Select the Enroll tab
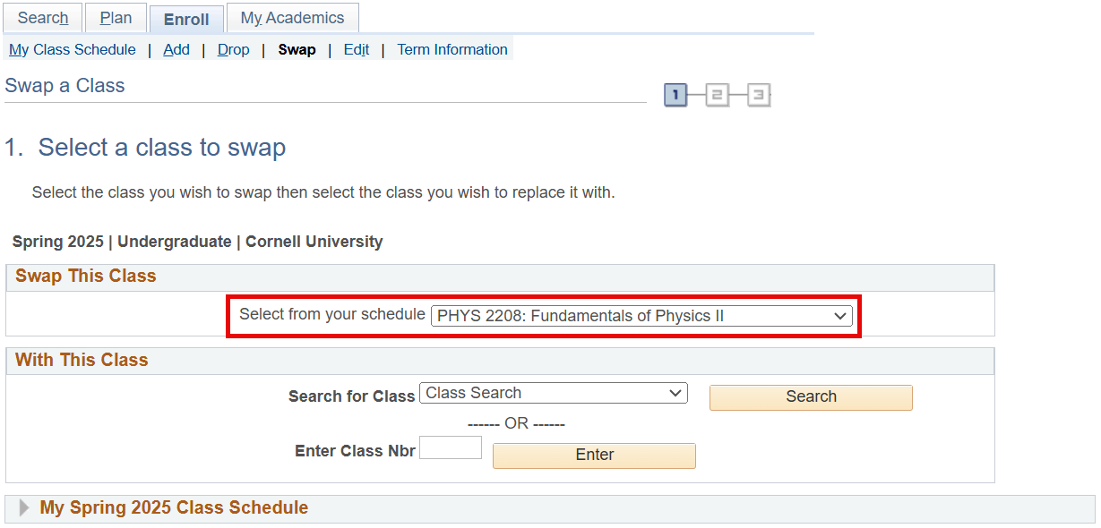Image resolution: width=1101 pixels, height=528 pixels. click(186, 19)
